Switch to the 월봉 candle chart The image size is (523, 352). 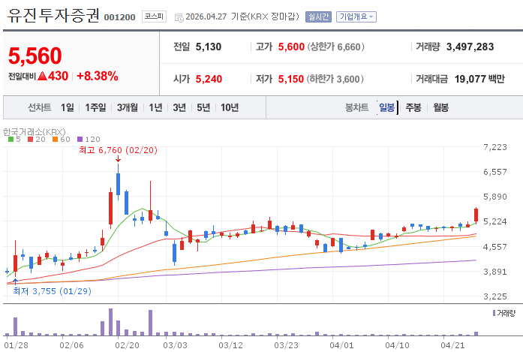(440, 107)
